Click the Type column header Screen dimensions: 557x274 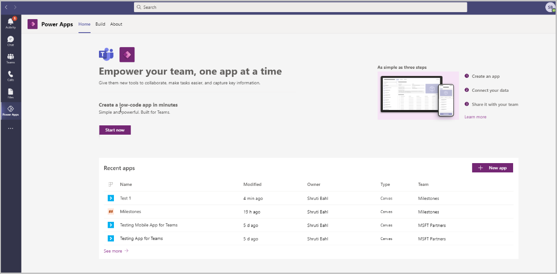385,185
